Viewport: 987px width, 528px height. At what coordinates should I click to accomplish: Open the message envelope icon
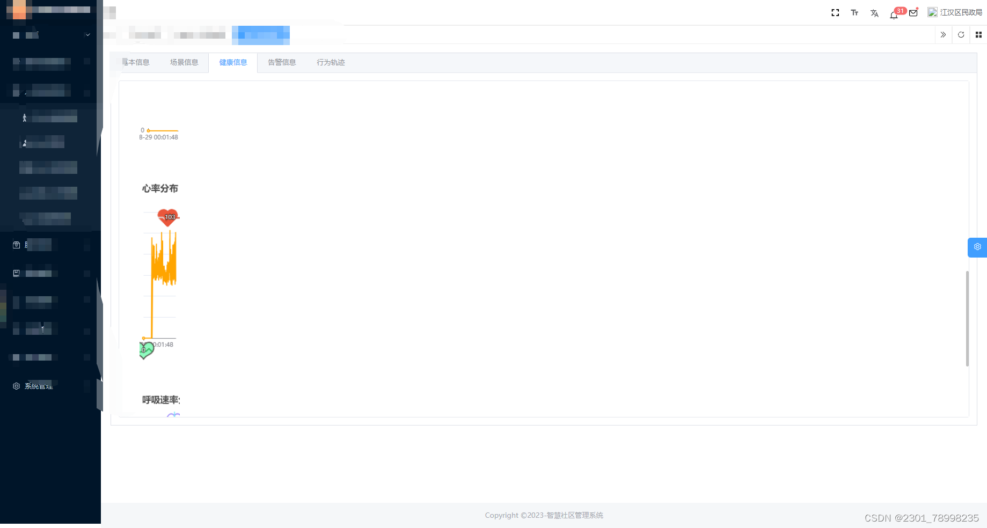pos(913,12)
